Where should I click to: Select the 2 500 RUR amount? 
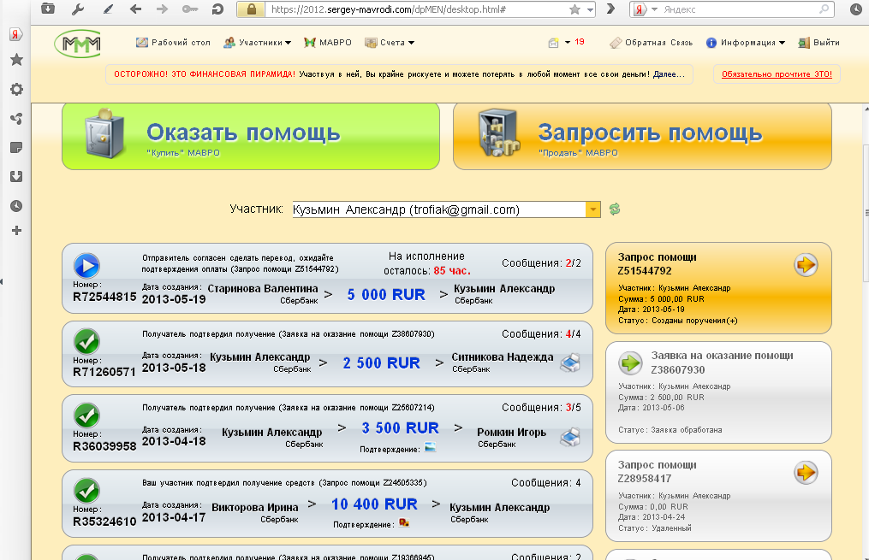[x=381, y=363]
